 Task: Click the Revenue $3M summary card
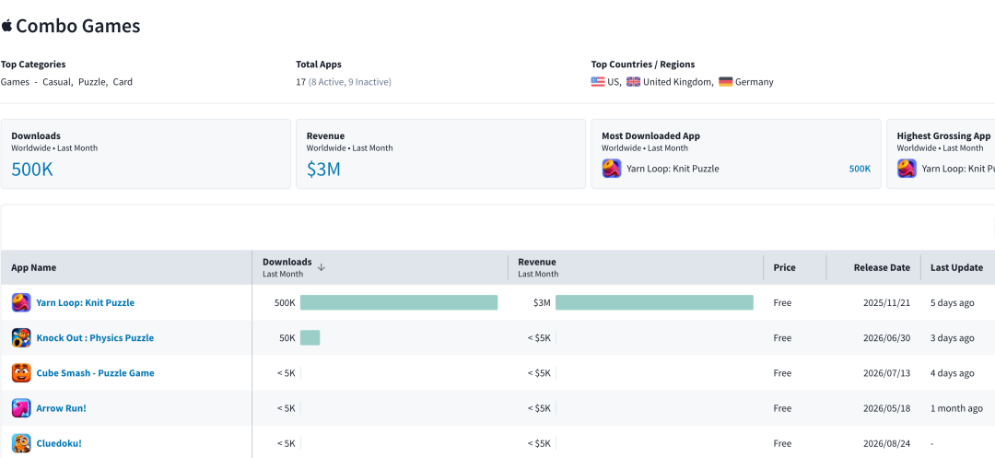[x=440, y=154]
